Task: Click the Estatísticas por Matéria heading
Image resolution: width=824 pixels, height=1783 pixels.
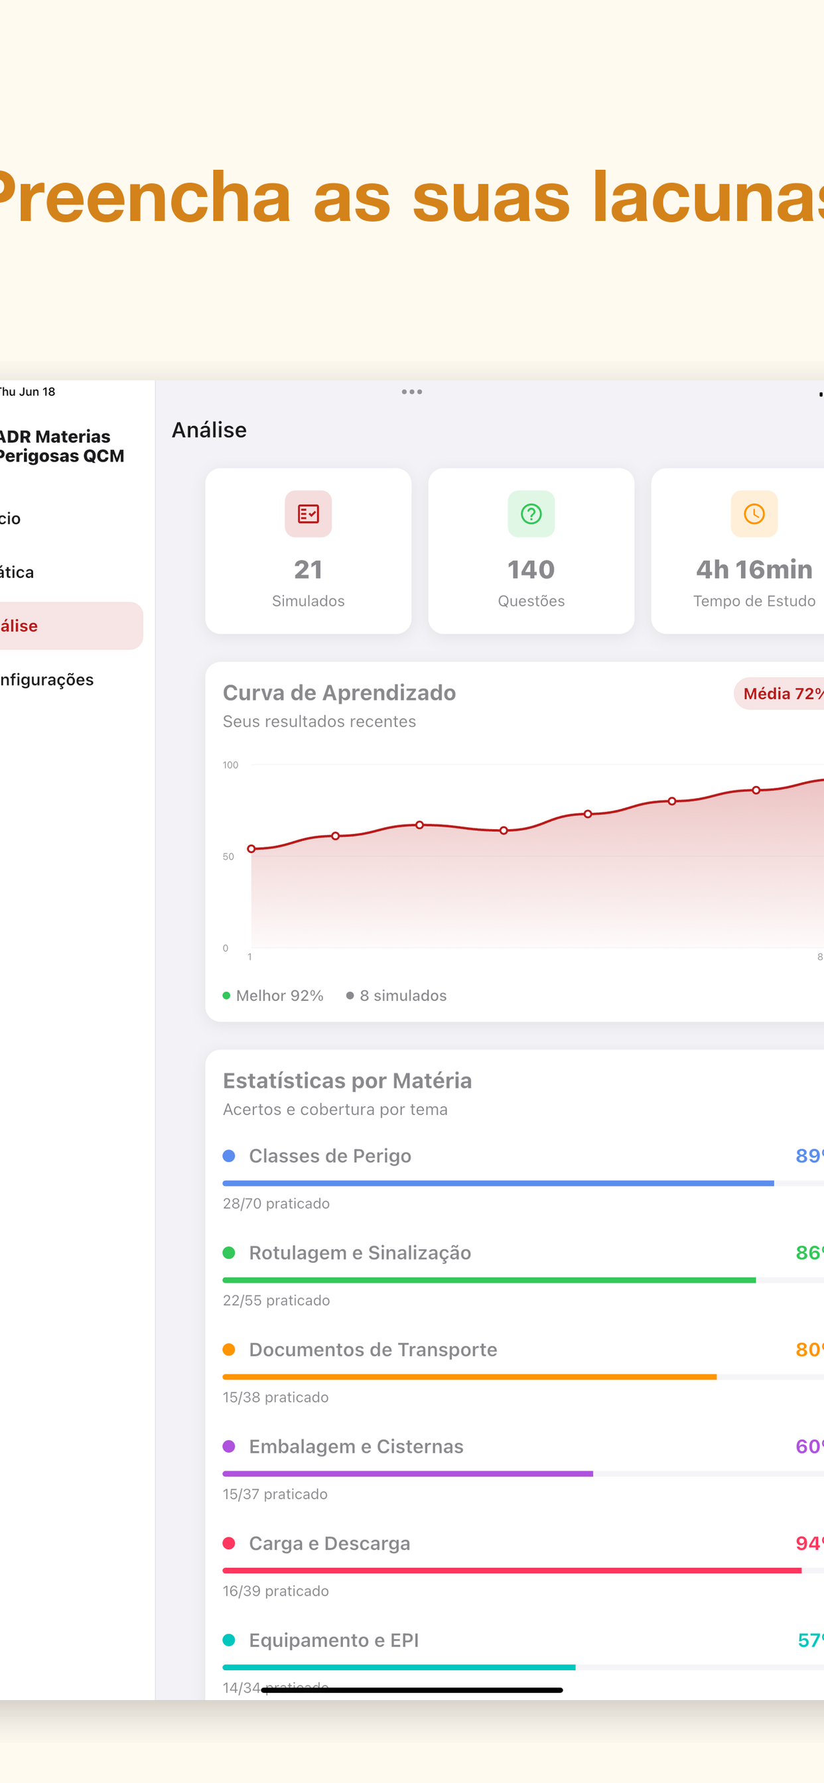Action: click(348, 1081)
